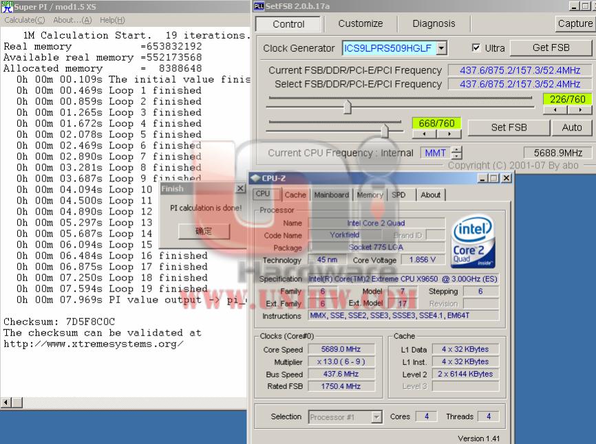596x444 pixels.
Task: Click the Multiplier x 13.0 field
Action: 341,362
